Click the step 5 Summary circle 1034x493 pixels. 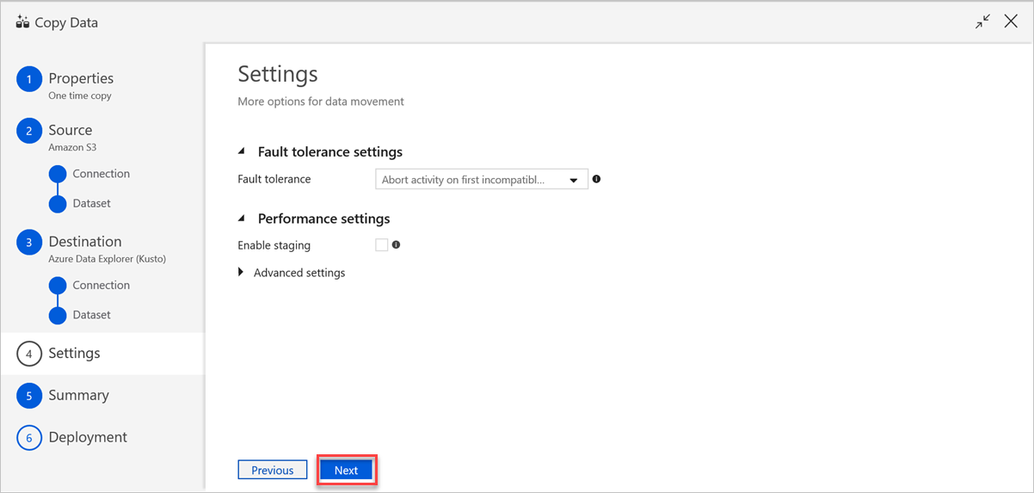tap(28, 396)
